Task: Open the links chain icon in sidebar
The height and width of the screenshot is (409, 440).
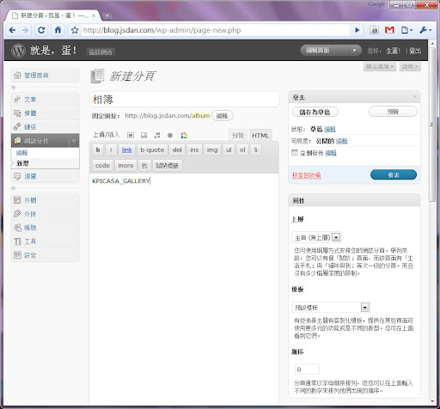Action: [17, 126]
